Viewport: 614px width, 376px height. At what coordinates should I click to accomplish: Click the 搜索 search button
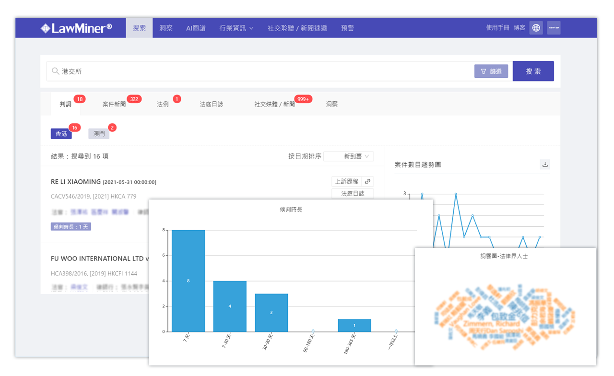(533, 71)
